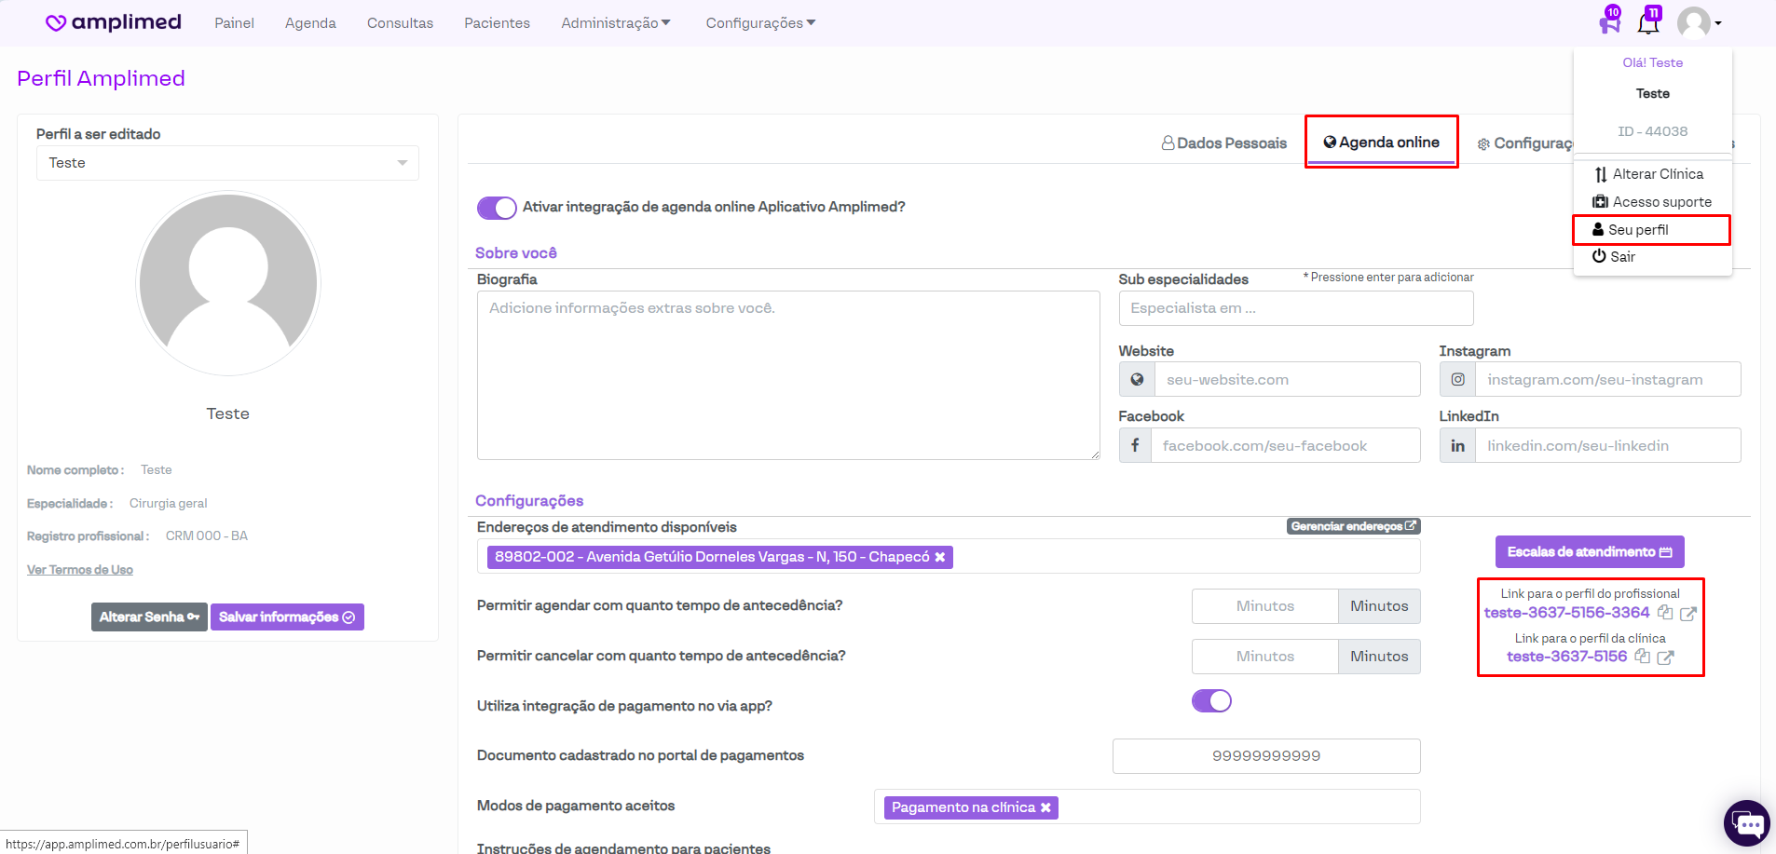
Task: Open professional profile link in new tab
Action: coord(1688,613)
